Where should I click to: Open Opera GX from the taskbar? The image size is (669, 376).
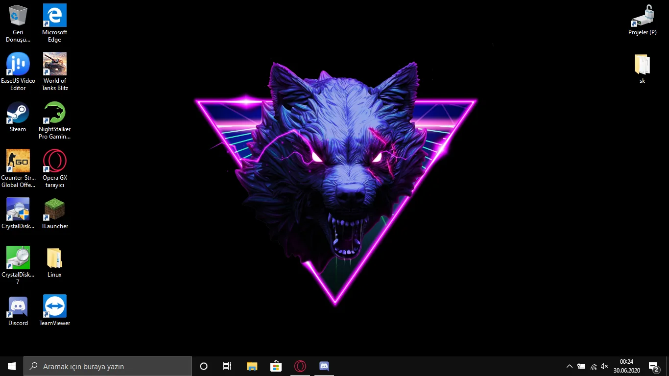[x=300, y=366]
